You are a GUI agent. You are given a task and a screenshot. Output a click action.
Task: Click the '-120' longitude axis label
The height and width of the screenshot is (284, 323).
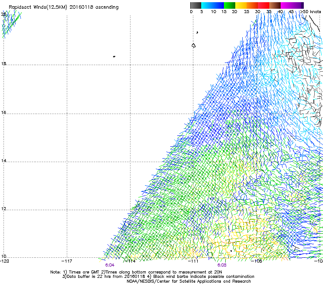(4, 261)
